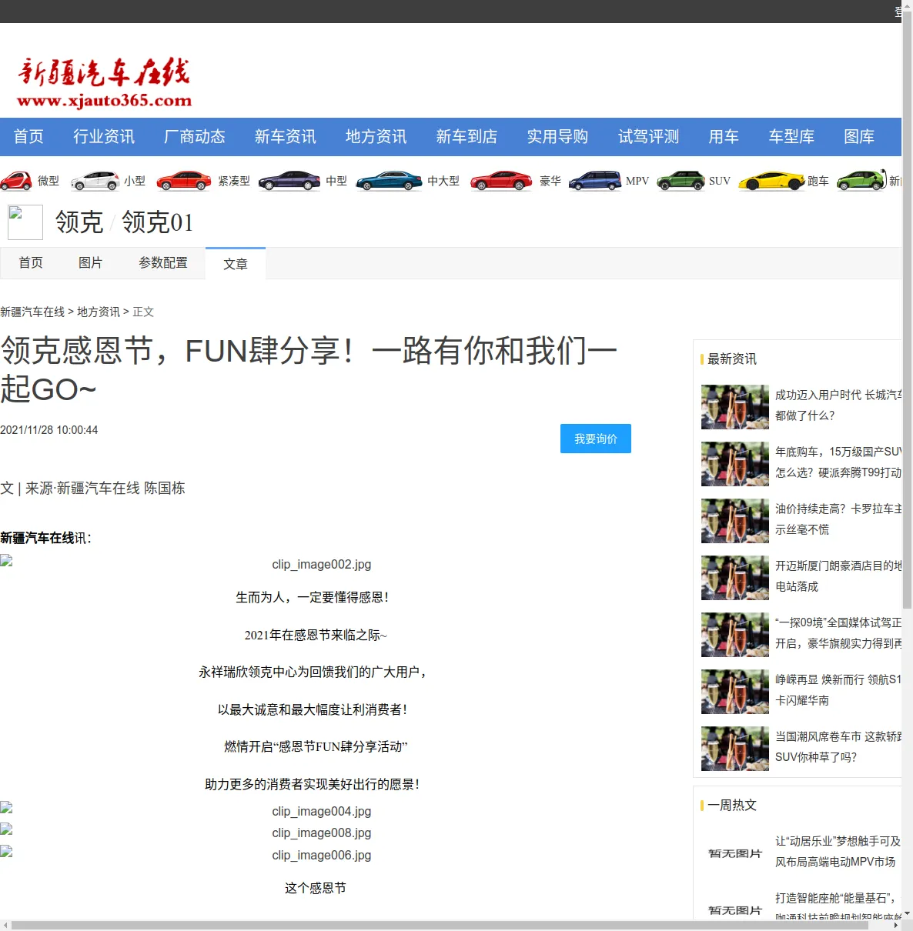
Task: Select the red 豪华 car icon
Action: (x=501, y=181)
